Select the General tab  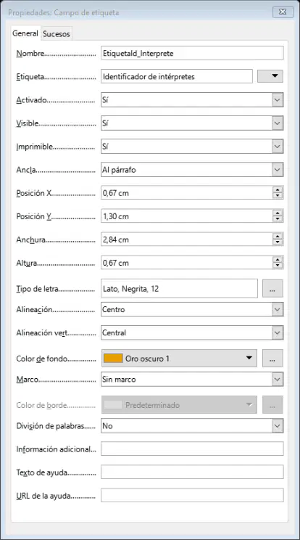25,33
